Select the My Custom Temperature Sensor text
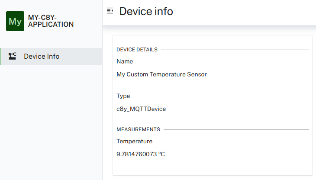 (161, 74)
